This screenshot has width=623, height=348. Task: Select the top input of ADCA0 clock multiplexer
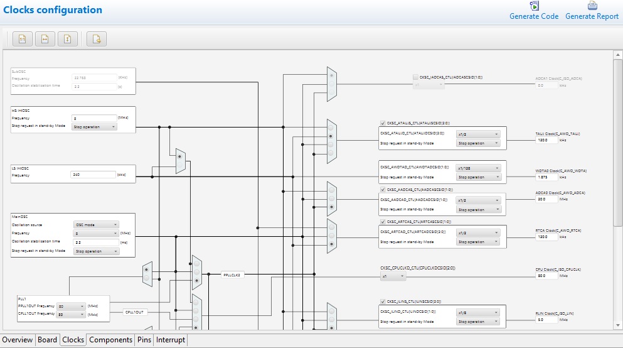coord(331,190)
